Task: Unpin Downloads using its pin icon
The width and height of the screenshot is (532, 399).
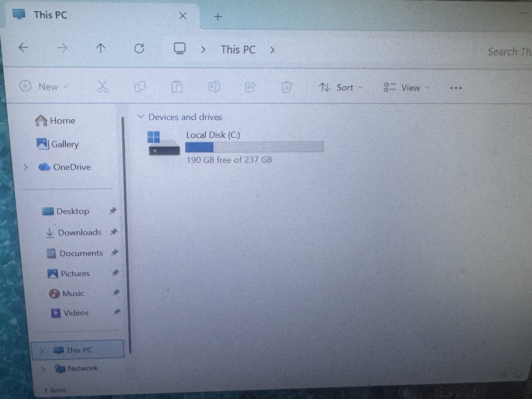Action: 114,231
